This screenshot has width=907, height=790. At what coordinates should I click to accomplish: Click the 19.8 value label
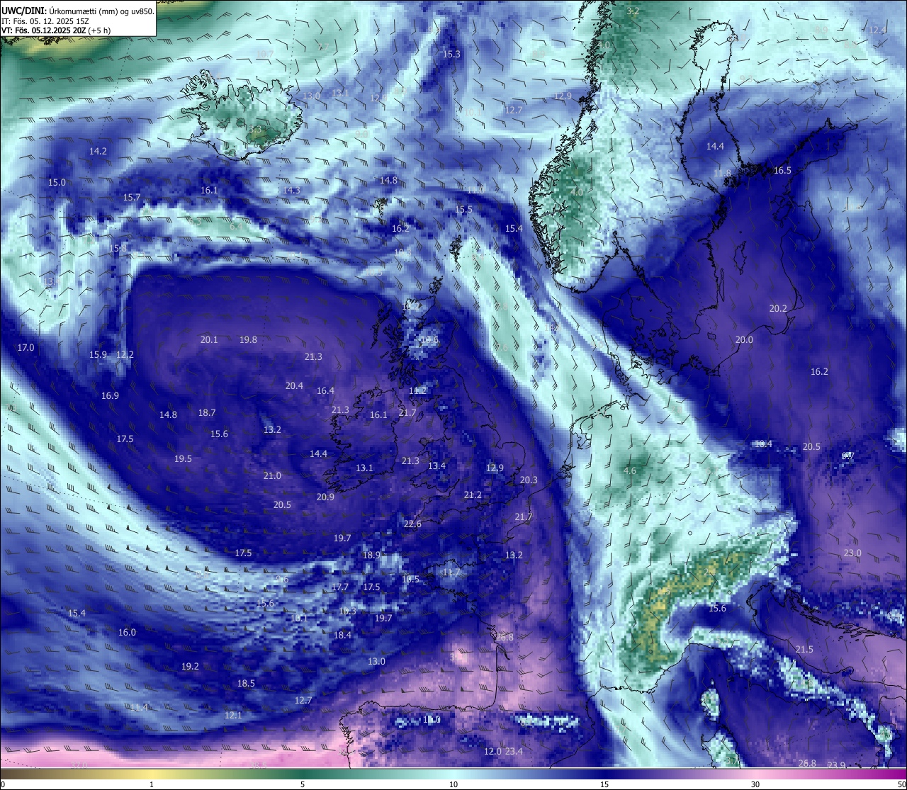pyautogui.click(x=248, y=340)
